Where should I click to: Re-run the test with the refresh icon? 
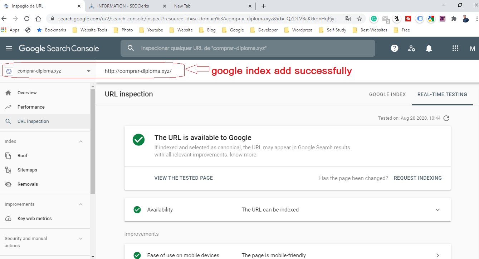446,118
